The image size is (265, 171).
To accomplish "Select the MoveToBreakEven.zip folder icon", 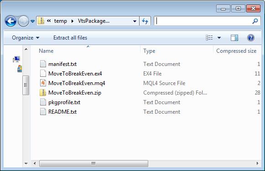I will click(43, 93).
